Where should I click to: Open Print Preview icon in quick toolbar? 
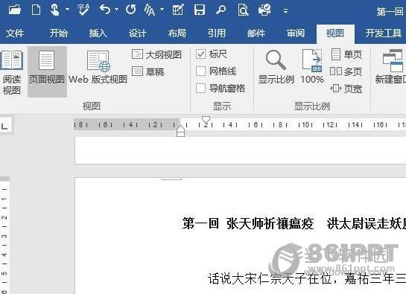pyautogui.click(x=243, y=10)
